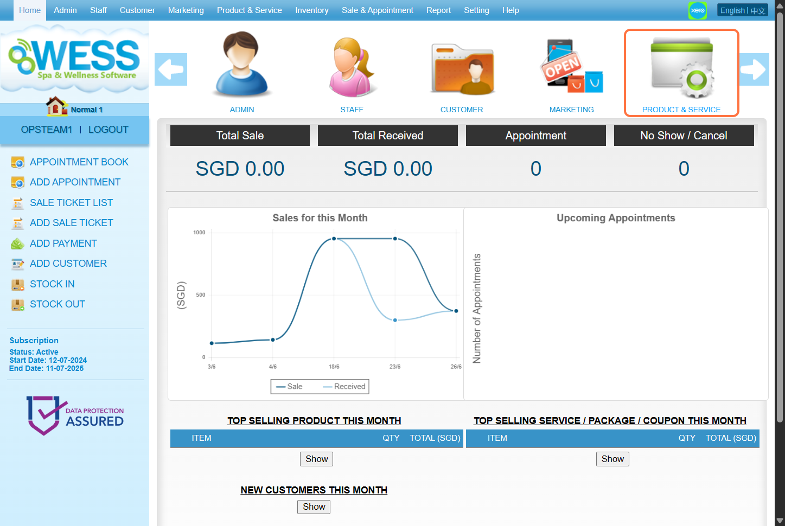
Task: Open the Inventory menu
Action: click(x=311, y=10)
